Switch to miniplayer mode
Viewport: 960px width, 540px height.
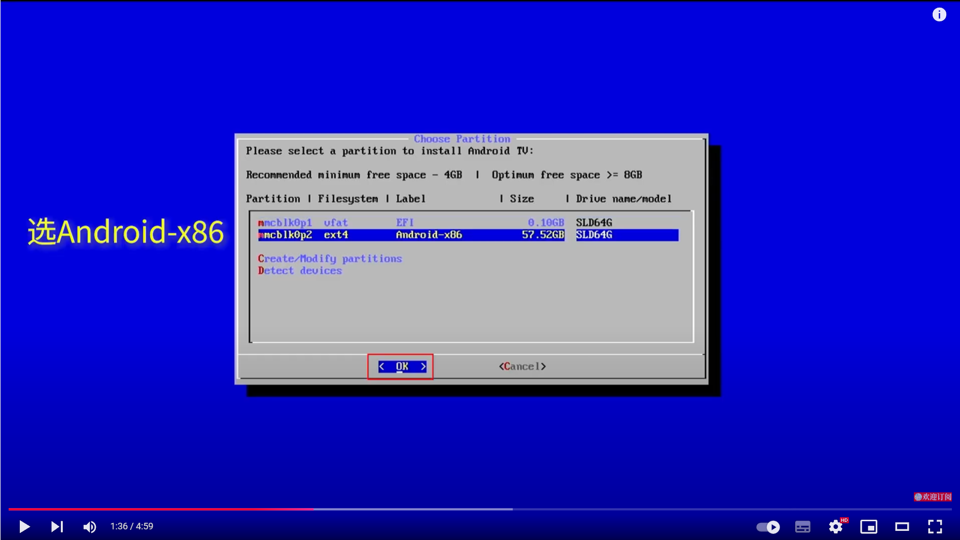pyautogui.click(x=869, y=527)
